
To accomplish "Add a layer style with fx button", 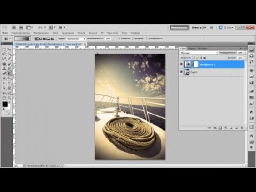I will [215, 128].
